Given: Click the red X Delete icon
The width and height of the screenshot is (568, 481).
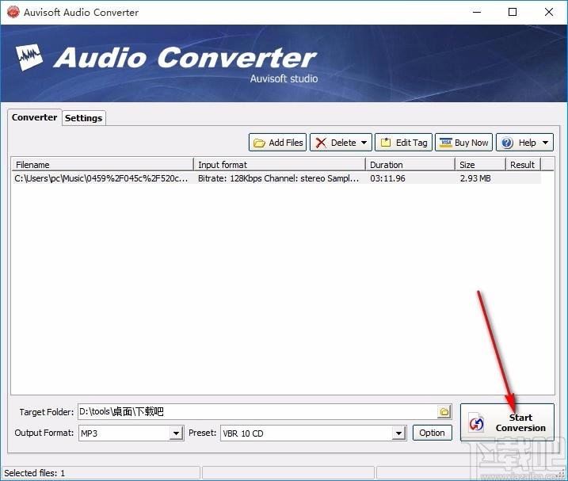Looking at the screenshot, I should 321,143.
